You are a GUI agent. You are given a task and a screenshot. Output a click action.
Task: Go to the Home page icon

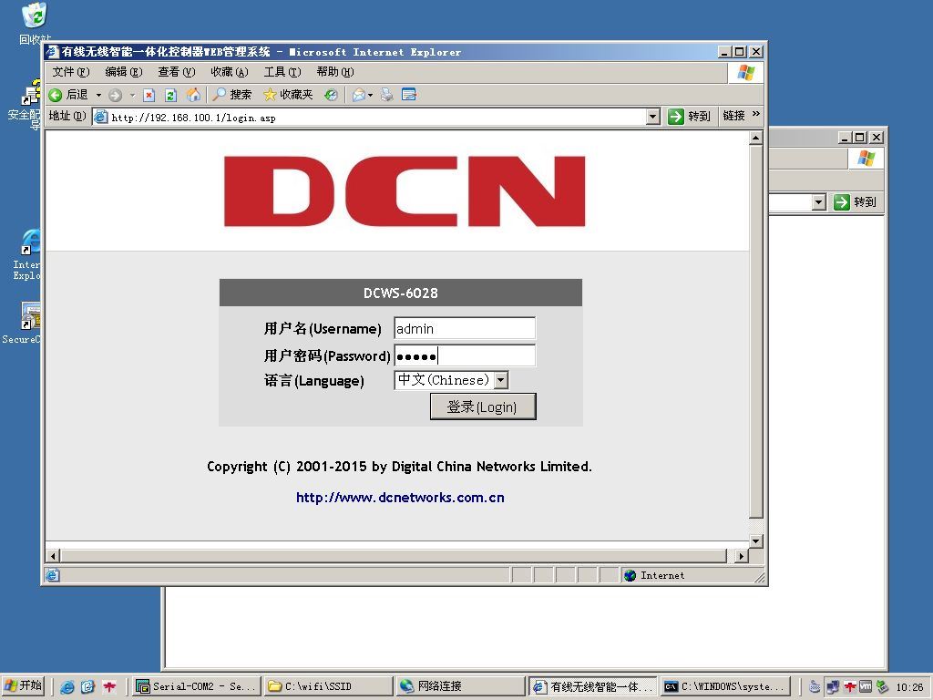point(193,95)
